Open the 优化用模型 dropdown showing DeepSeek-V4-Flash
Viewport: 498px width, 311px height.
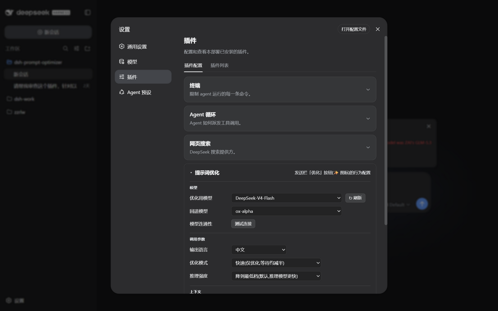coord(286,198)
